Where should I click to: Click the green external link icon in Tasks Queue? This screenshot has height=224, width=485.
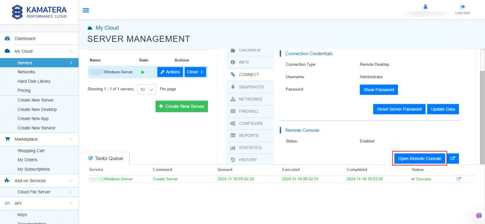point(458,179)
